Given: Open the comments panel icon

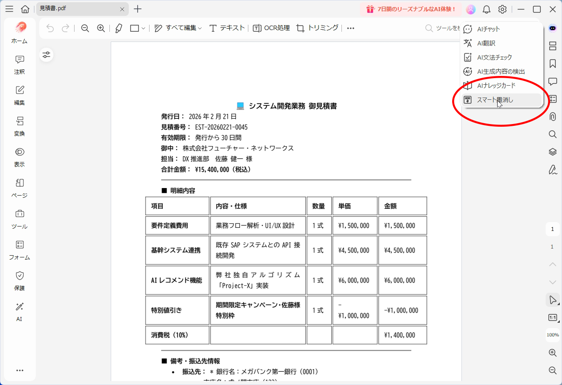Looking at the screenshot, I should tap(552, 81).
